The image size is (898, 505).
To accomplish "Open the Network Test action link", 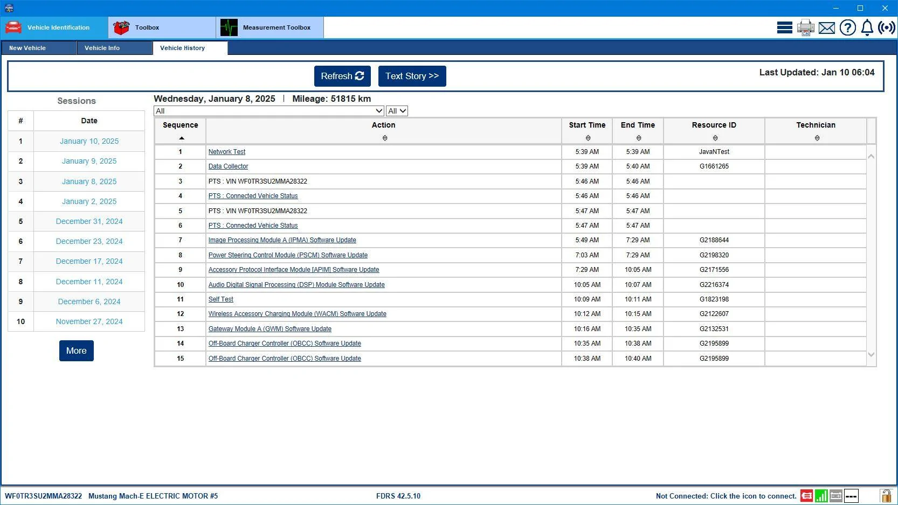I will coord(227,152).
